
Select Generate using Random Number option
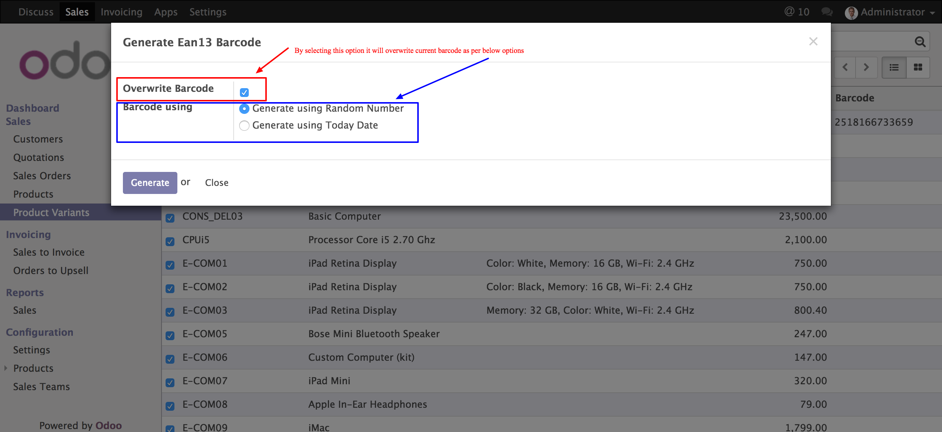click(244, 109)
